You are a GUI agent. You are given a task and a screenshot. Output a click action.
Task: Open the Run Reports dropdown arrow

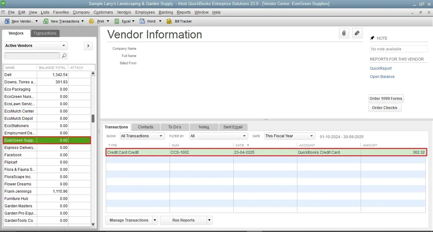click(209, 220)
